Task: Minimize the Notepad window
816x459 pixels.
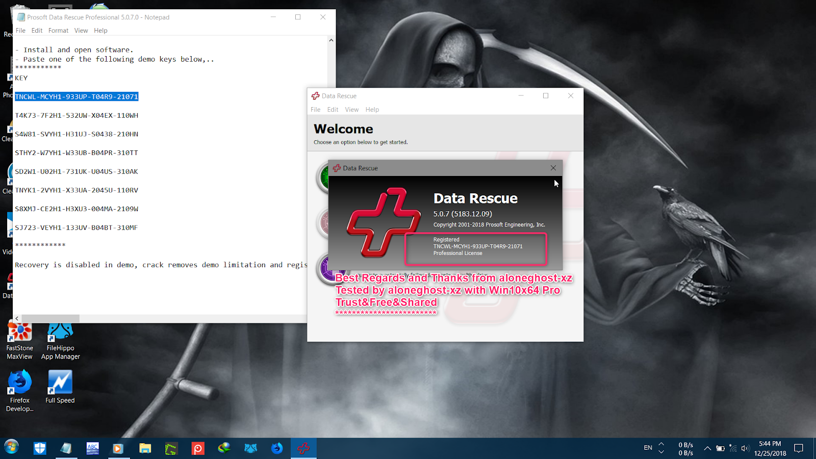Action: tap(273, 17)
